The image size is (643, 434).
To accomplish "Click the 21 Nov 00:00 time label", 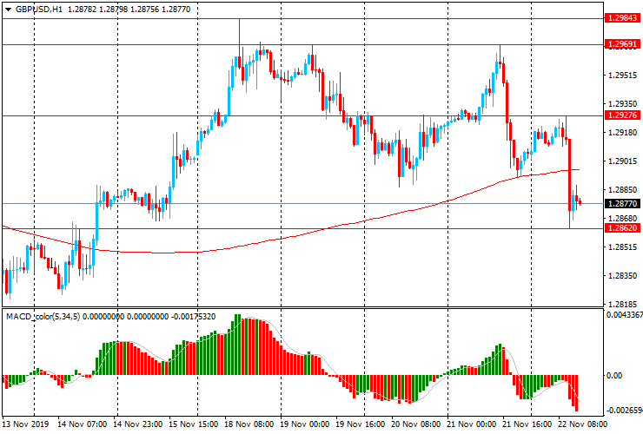I will [x=471, y=424].
